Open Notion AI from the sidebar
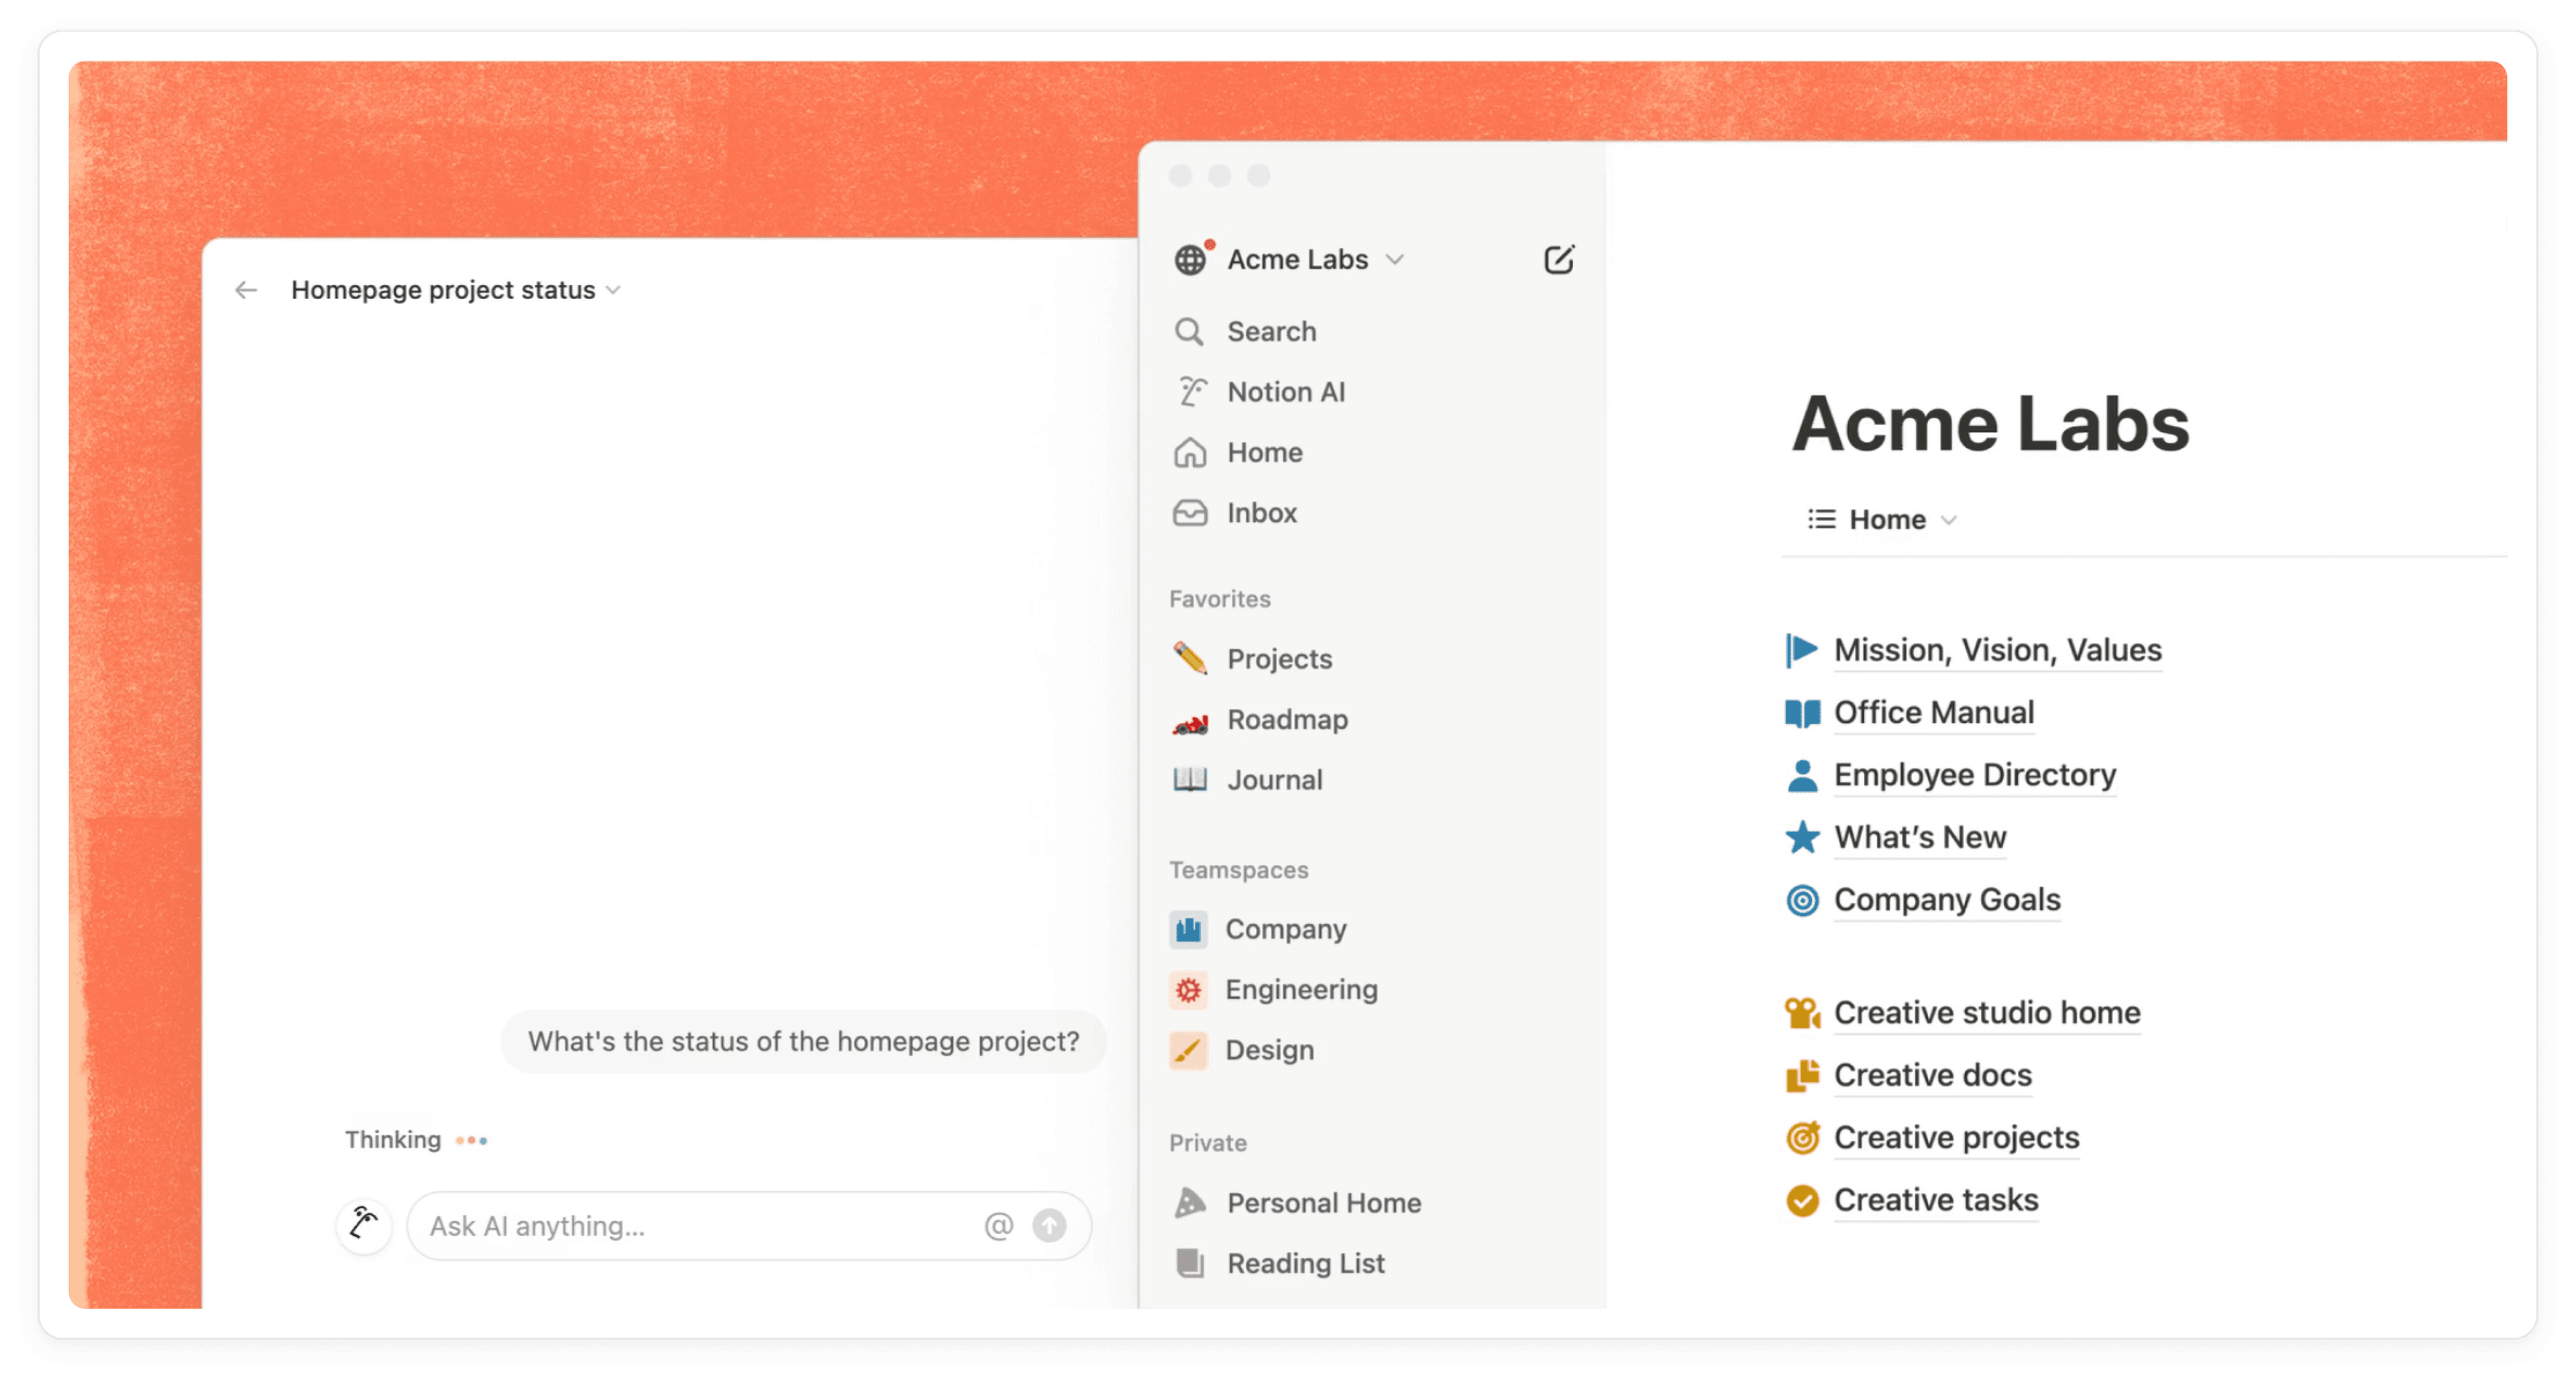This screenshot has width=2576, height=1386. click(x=1285, y=392)
